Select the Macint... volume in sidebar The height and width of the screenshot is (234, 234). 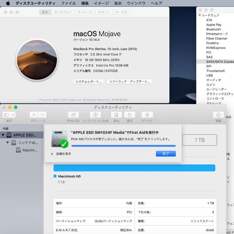click(x=26, y=150)
